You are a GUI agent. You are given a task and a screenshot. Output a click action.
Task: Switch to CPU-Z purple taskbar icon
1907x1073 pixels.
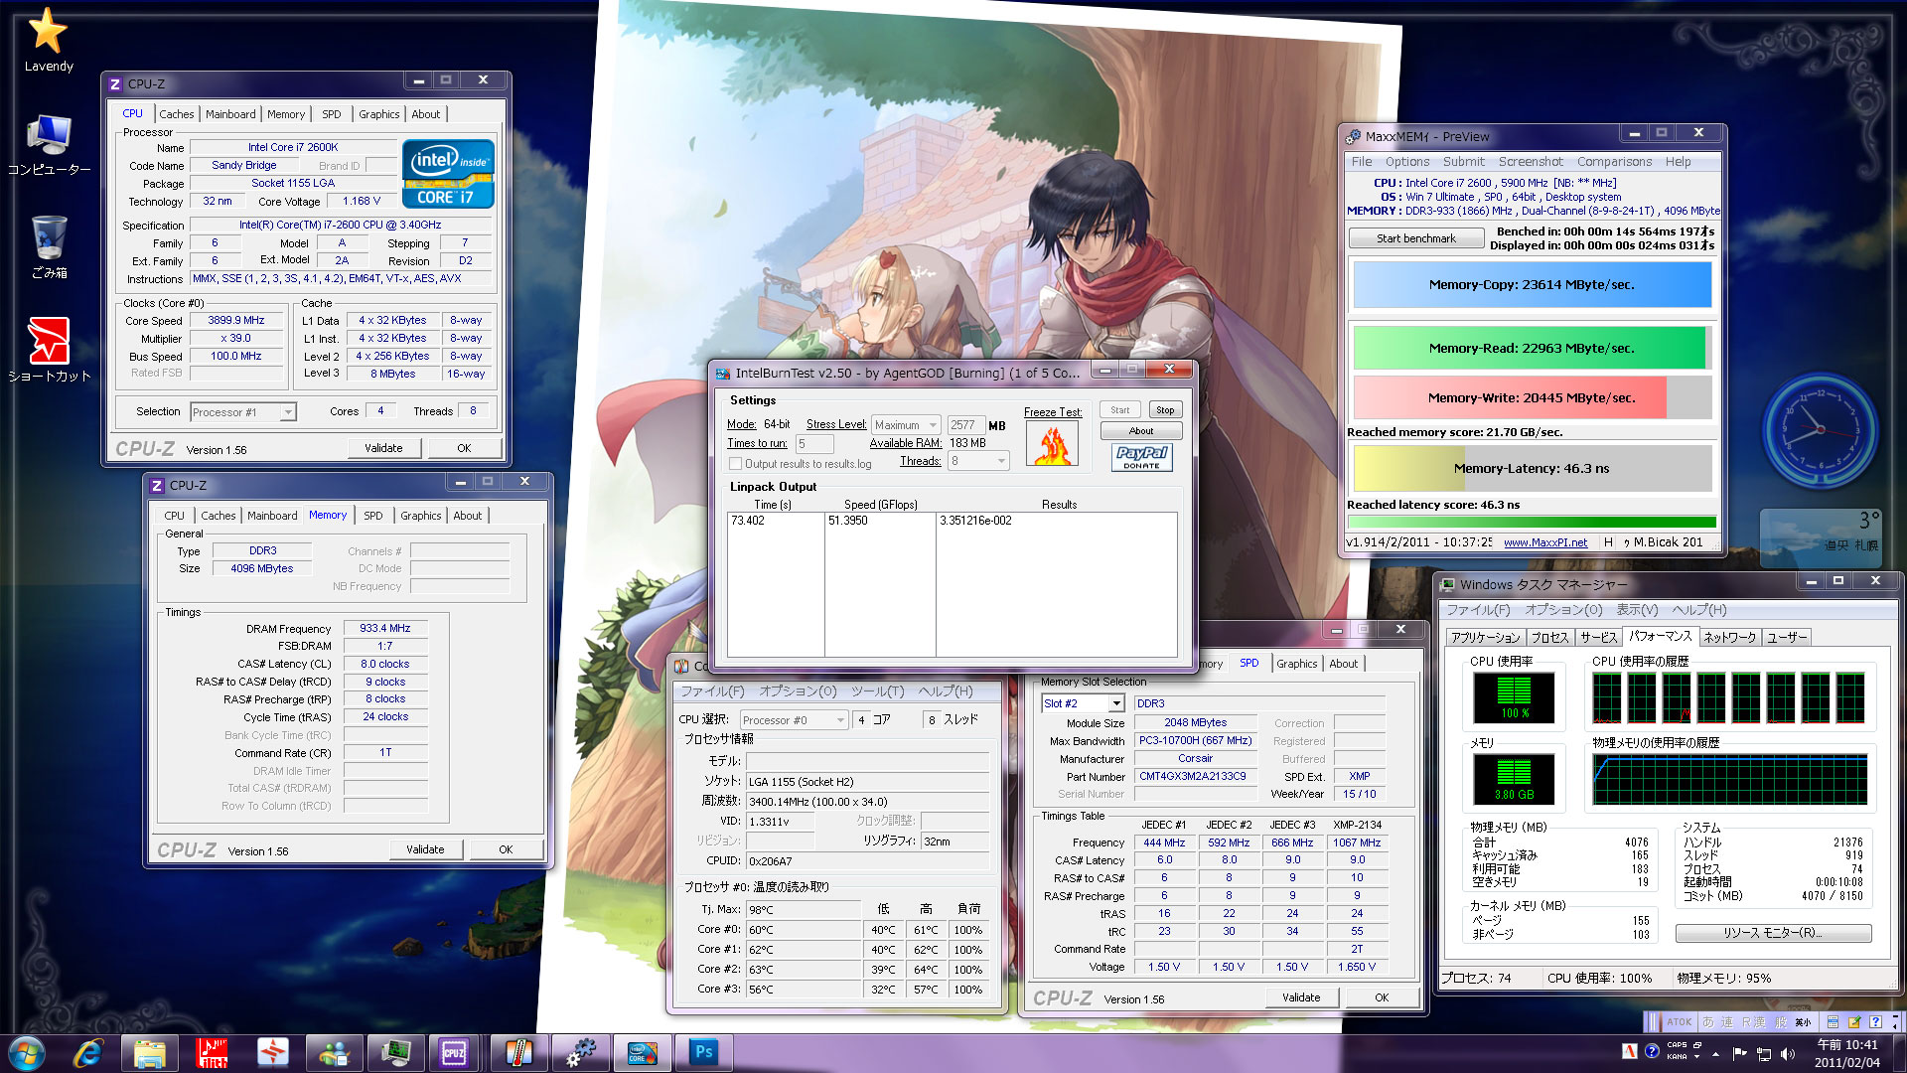click(x=454, y=1052)
